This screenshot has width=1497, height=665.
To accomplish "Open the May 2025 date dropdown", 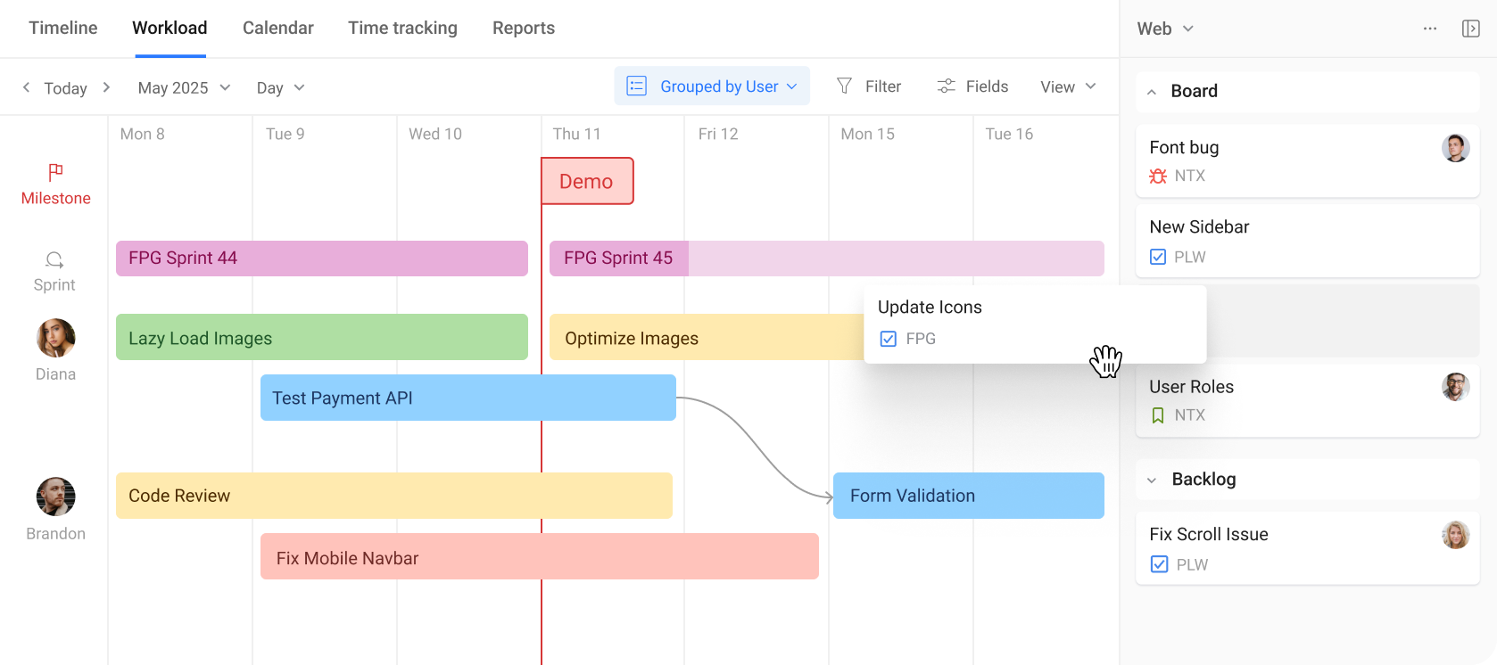I will [x=183, y=87].
